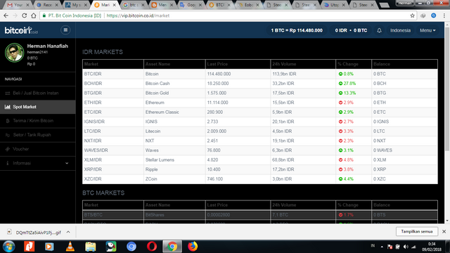Click Stellar Lumens asset name
Image resolution: width=450 pixels, height=253 pixels.
pyautogui.click(x=160, y=160)
